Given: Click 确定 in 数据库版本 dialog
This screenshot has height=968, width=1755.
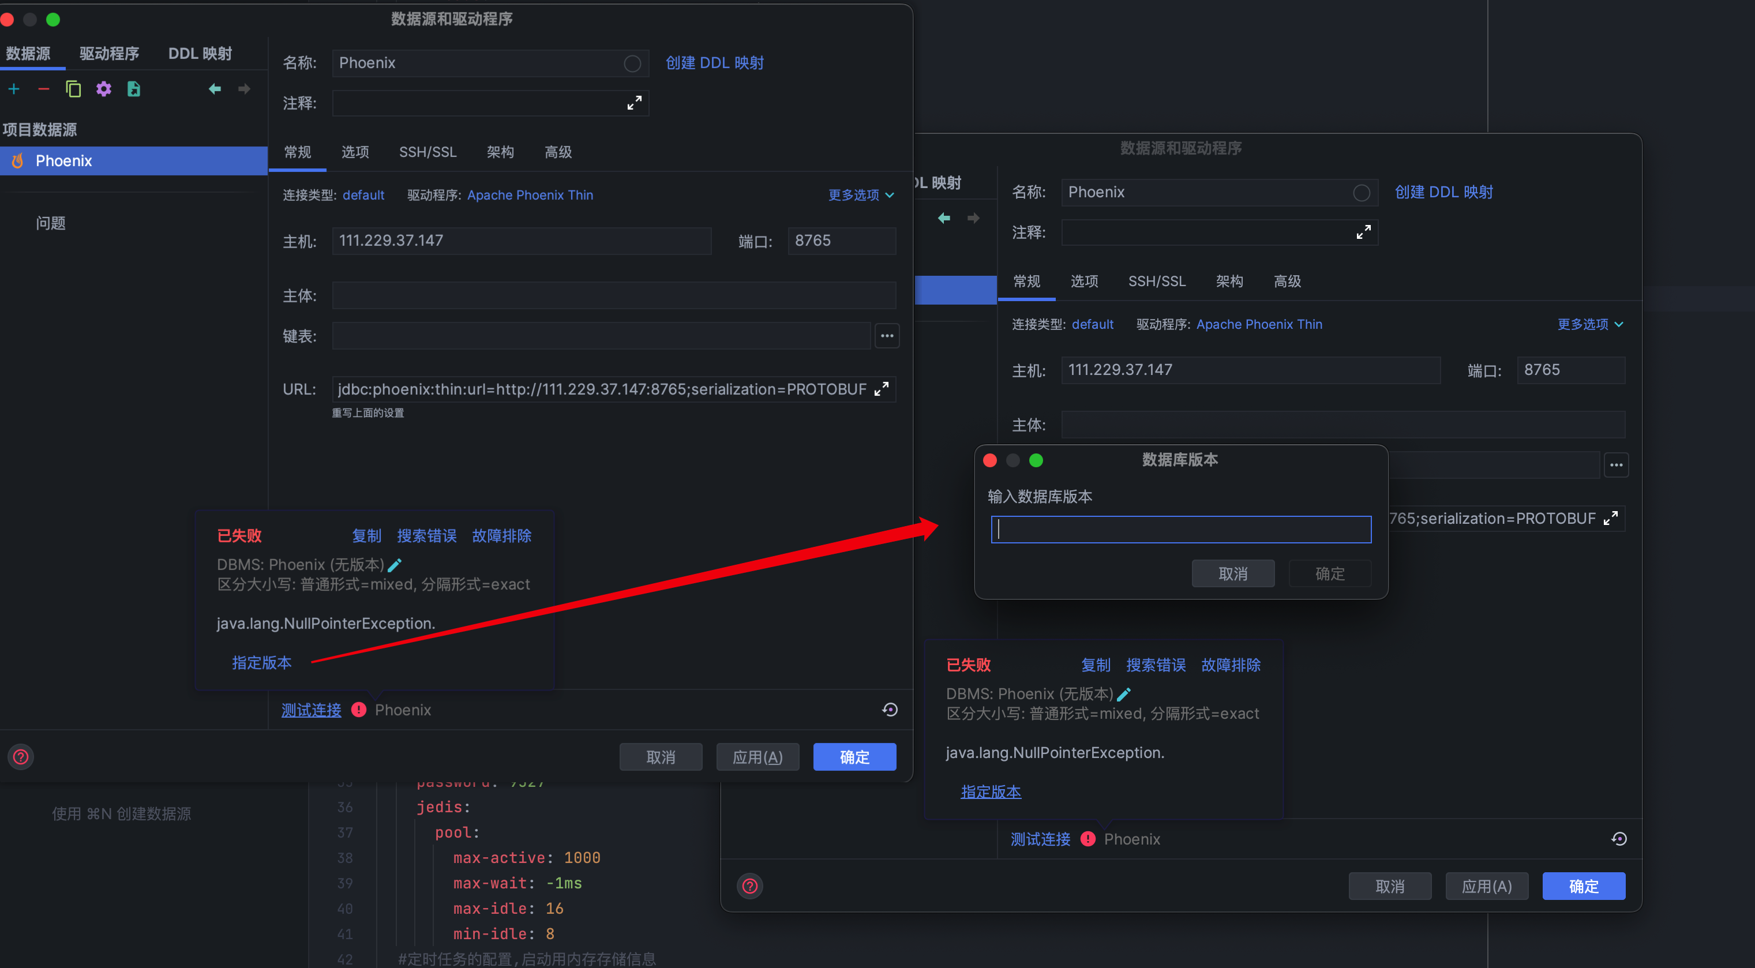Looking at the screenshot, I should click(x=1329, y=573).
